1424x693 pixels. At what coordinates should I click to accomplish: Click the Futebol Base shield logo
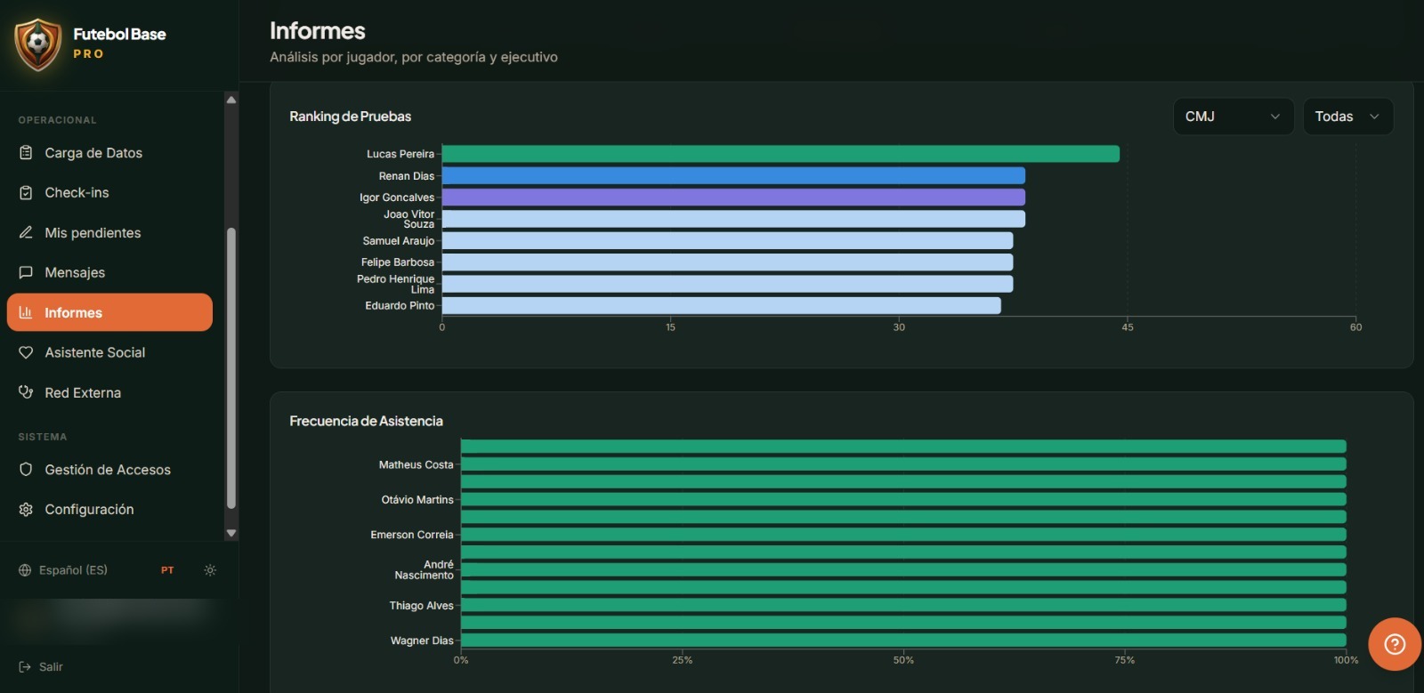click(x=37, y=44)
